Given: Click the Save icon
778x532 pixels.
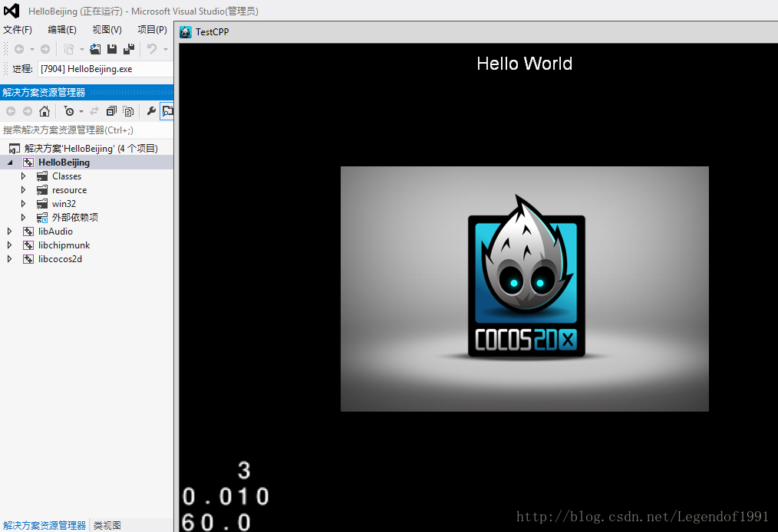Looking at the screenshot, I should click(112, 49).
